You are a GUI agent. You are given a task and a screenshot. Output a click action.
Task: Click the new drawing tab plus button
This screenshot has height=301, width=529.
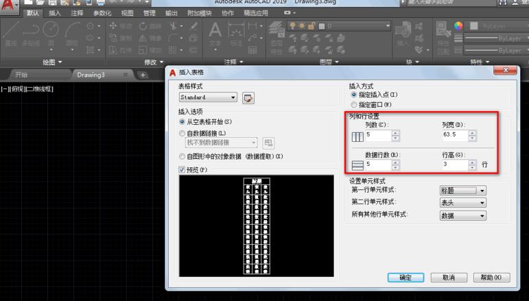(143, 75)
